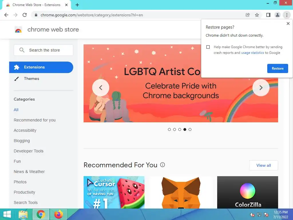Close the Chrome Web Store tab
The height and width of the screenshot is (220, 293).
coord(66,5)
